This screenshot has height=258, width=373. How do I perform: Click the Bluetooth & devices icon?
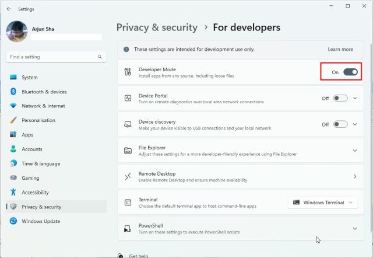[x=13, y=92]
